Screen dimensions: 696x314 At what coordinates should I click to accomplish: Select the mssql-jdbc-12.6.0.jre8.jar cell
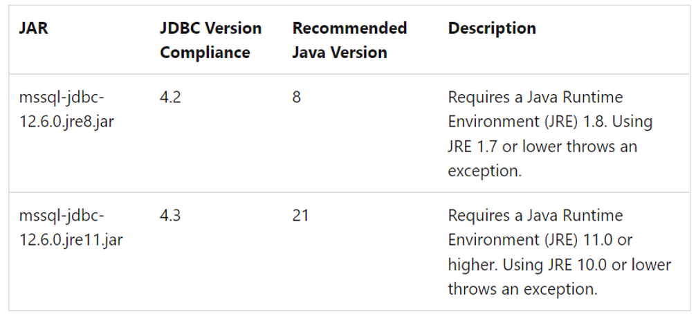click(66, 109)
